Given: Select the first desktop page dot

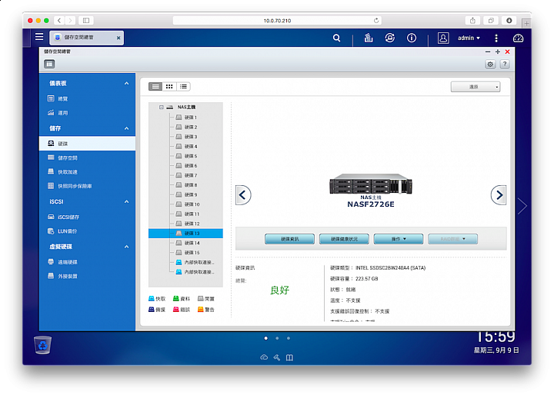Looking at the screenshot, I should coord(265,338).
